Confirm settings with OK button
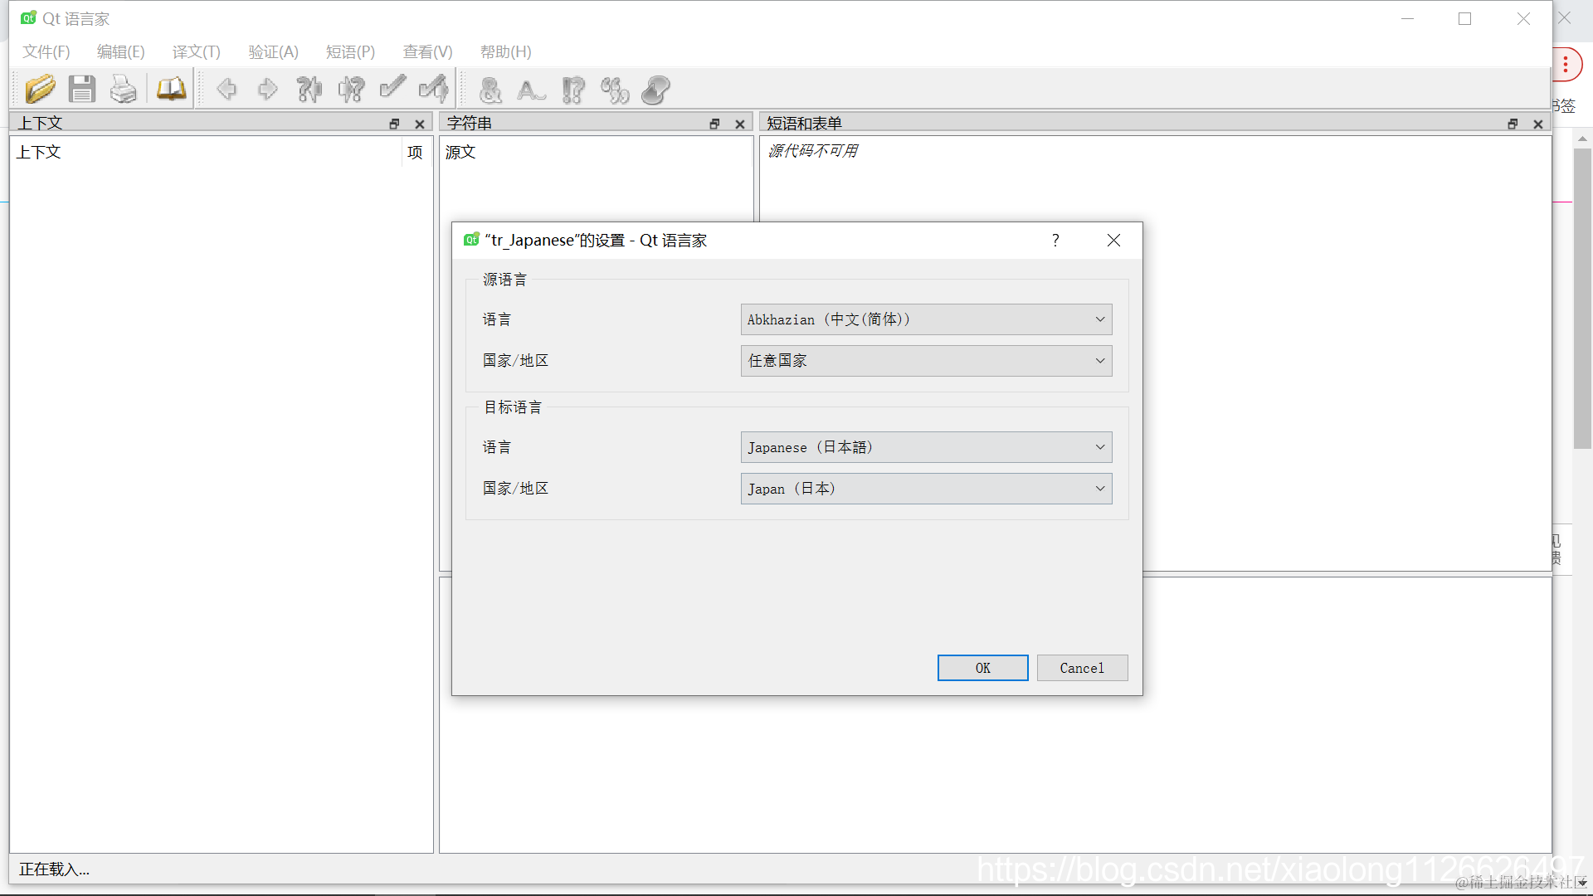 tap(982, 668)
